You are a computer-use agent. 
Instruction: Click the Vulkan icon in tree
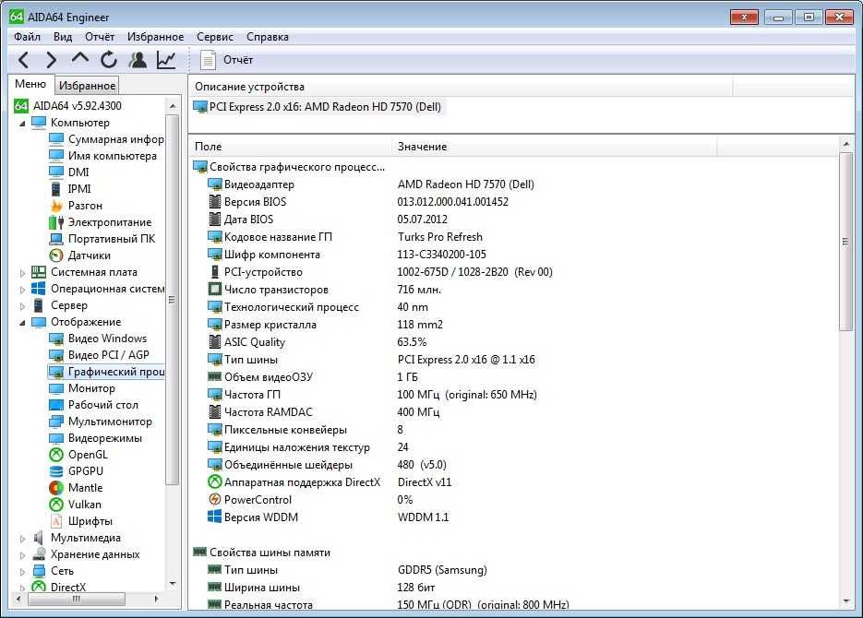click(56, 505)
